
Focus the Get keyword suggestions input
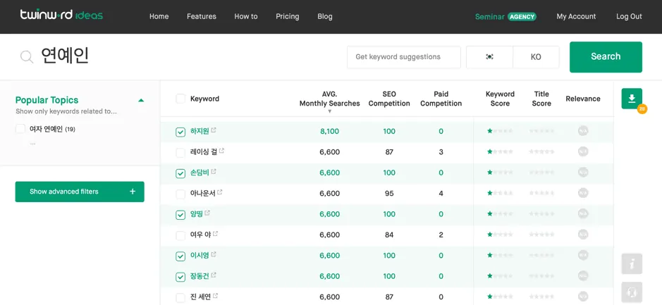[403, 57]
